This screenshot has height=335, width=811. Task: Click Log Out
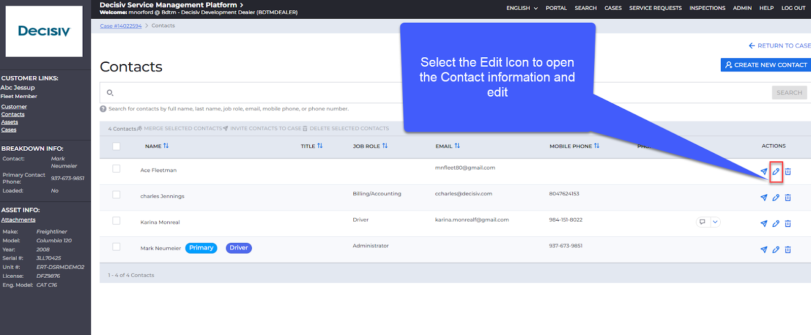[793, 8]
